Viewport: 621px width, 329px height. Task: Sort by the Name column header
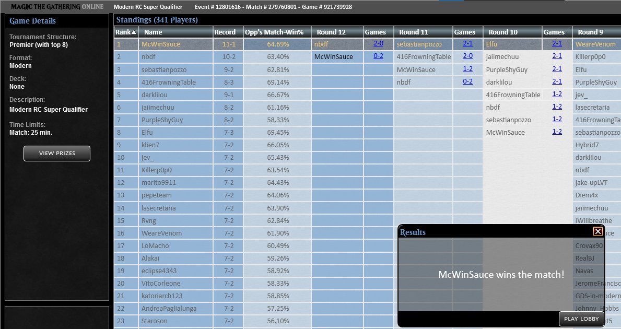click(175, 32)
